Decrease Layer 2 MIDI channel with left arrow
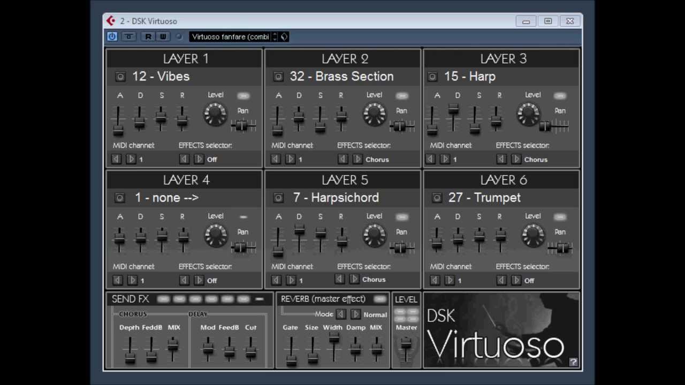 point(276,159)
